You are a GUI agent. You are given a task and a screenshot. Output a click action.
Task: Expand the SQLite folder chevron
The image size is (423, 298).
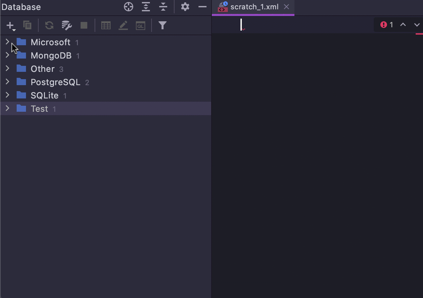coord(7,95)
